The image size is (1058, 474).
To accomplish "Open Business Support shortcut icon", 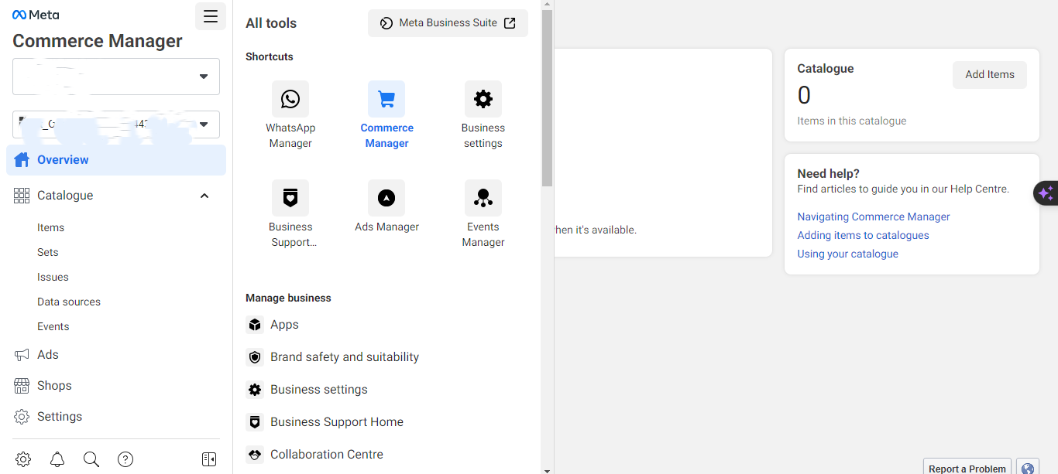I will pyautogui.click(x=290, y=198).
